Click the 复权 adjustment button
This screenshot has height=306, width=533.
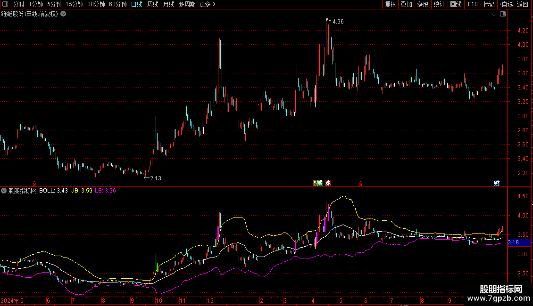[x=390, y=5]
